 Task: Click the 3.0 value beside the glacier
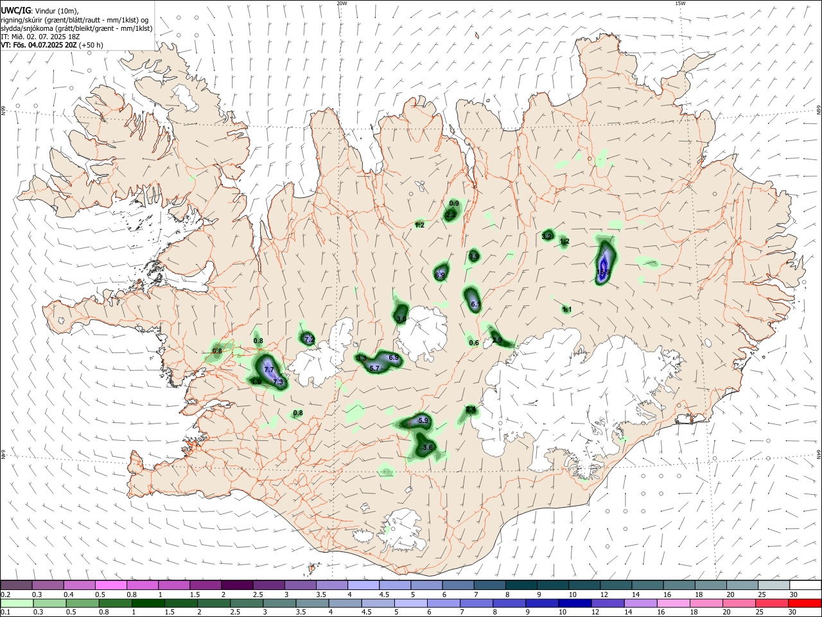coord(401,319)
